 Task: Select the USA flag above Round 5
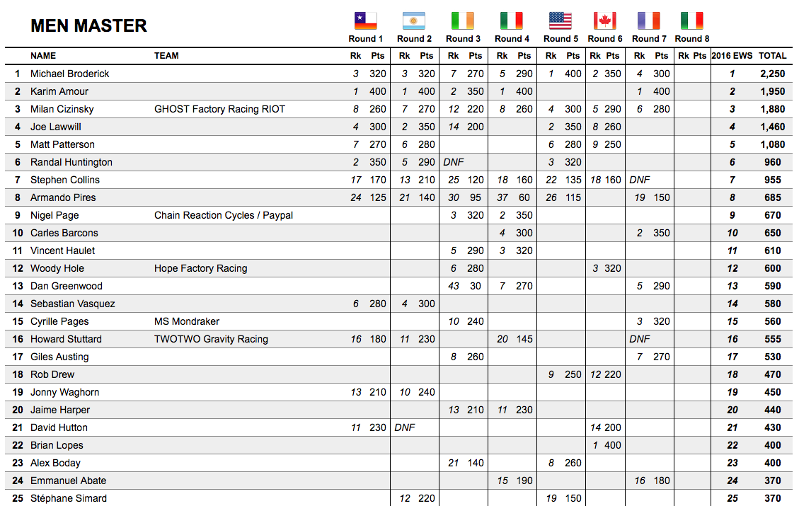[x=561, y=21]
